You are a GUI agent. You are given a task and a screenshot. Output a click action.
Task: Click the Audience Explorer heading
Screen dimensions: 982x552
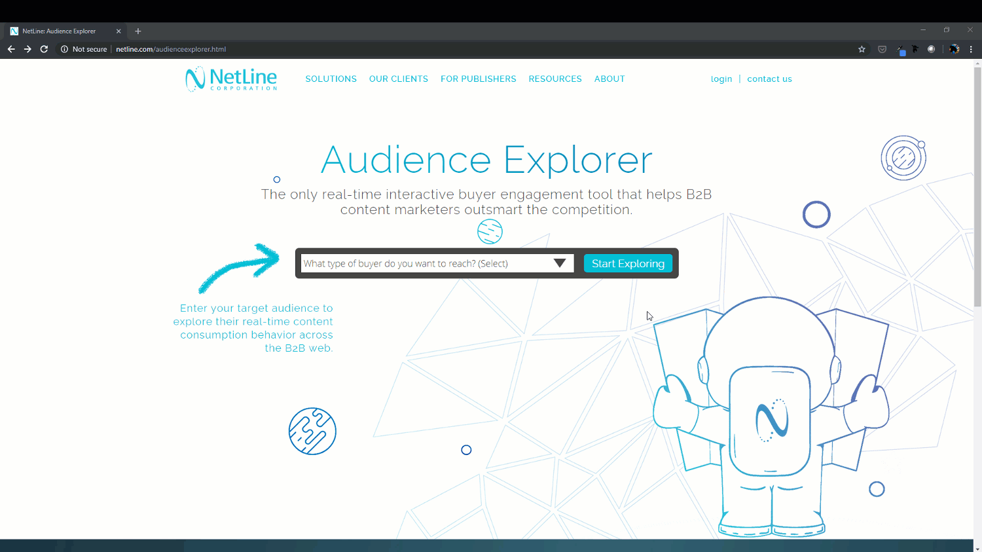[486, 160]
